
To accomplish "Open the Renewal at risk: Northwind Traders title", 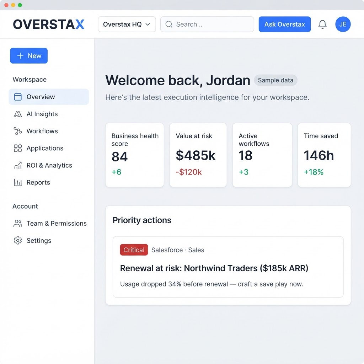I will [x=214, y=268].
